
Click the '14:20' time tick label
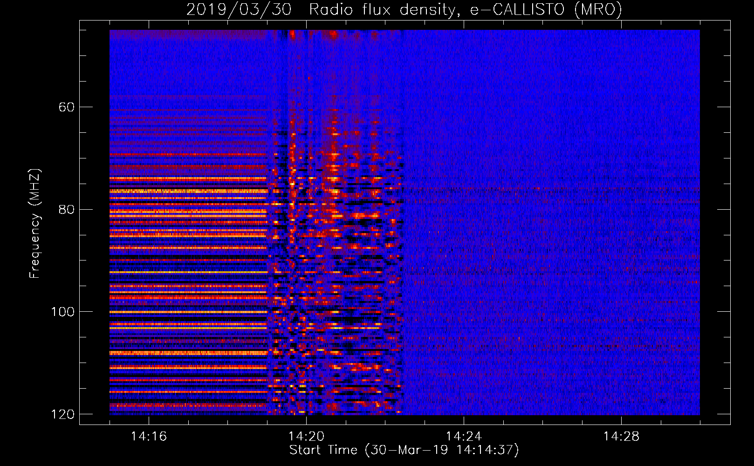click(x=306, y=436)
